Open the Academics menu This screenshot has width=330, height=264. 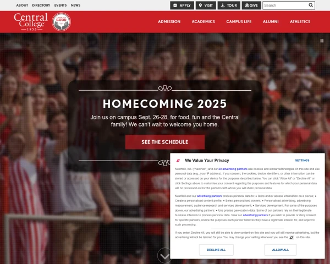204,21
